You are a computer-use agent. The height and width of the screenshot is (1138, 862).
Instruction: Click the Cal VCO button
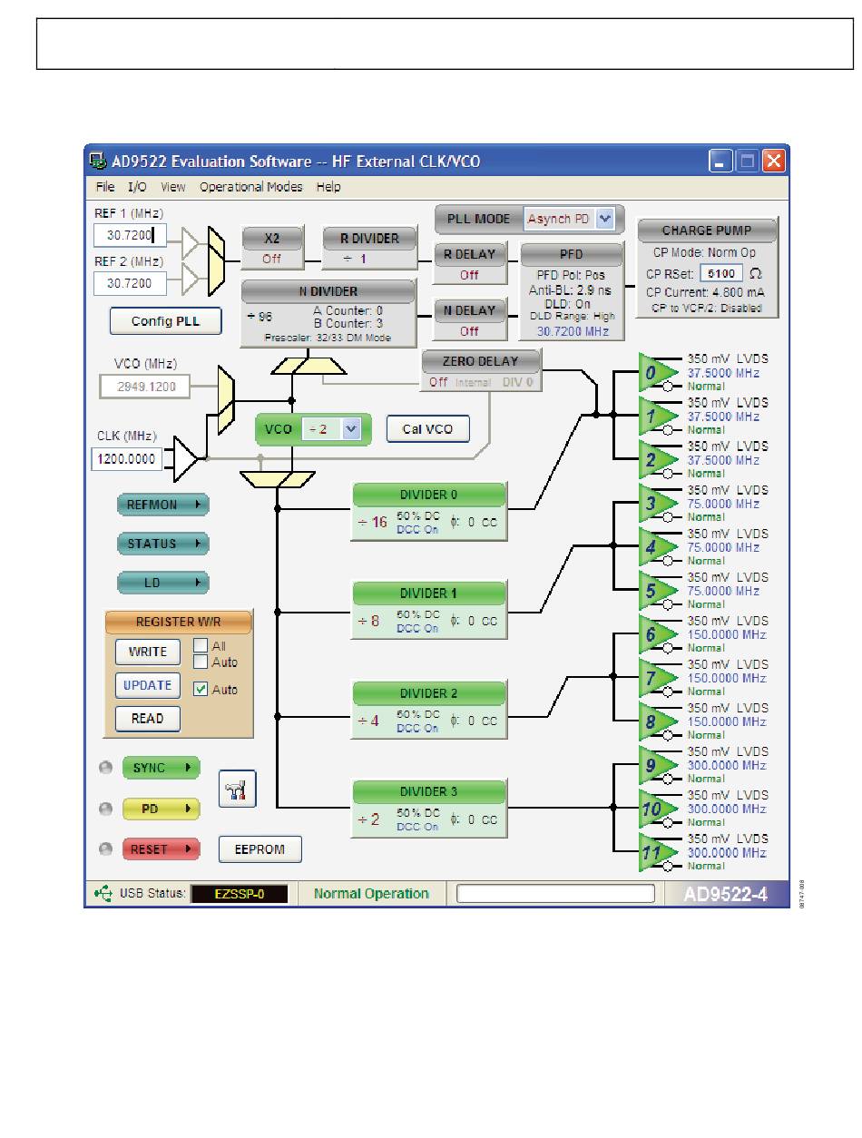coord(428,429)
